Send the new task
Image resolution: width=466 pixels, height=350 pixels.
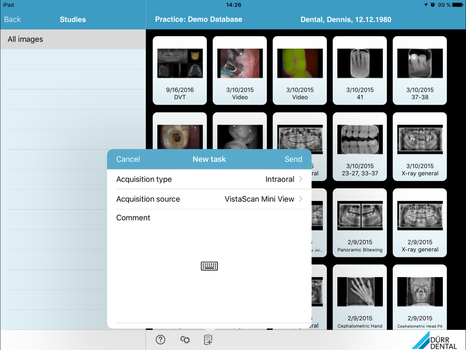click(294, 159)
